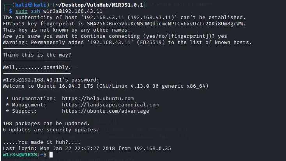
Task: Click the block cursor at the shell prompt
Action: point(51,155)
